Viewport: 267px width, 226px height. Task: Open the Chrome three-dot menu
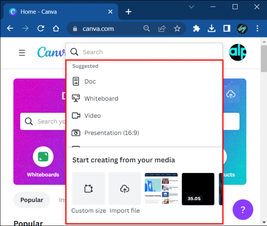[257, 29]
